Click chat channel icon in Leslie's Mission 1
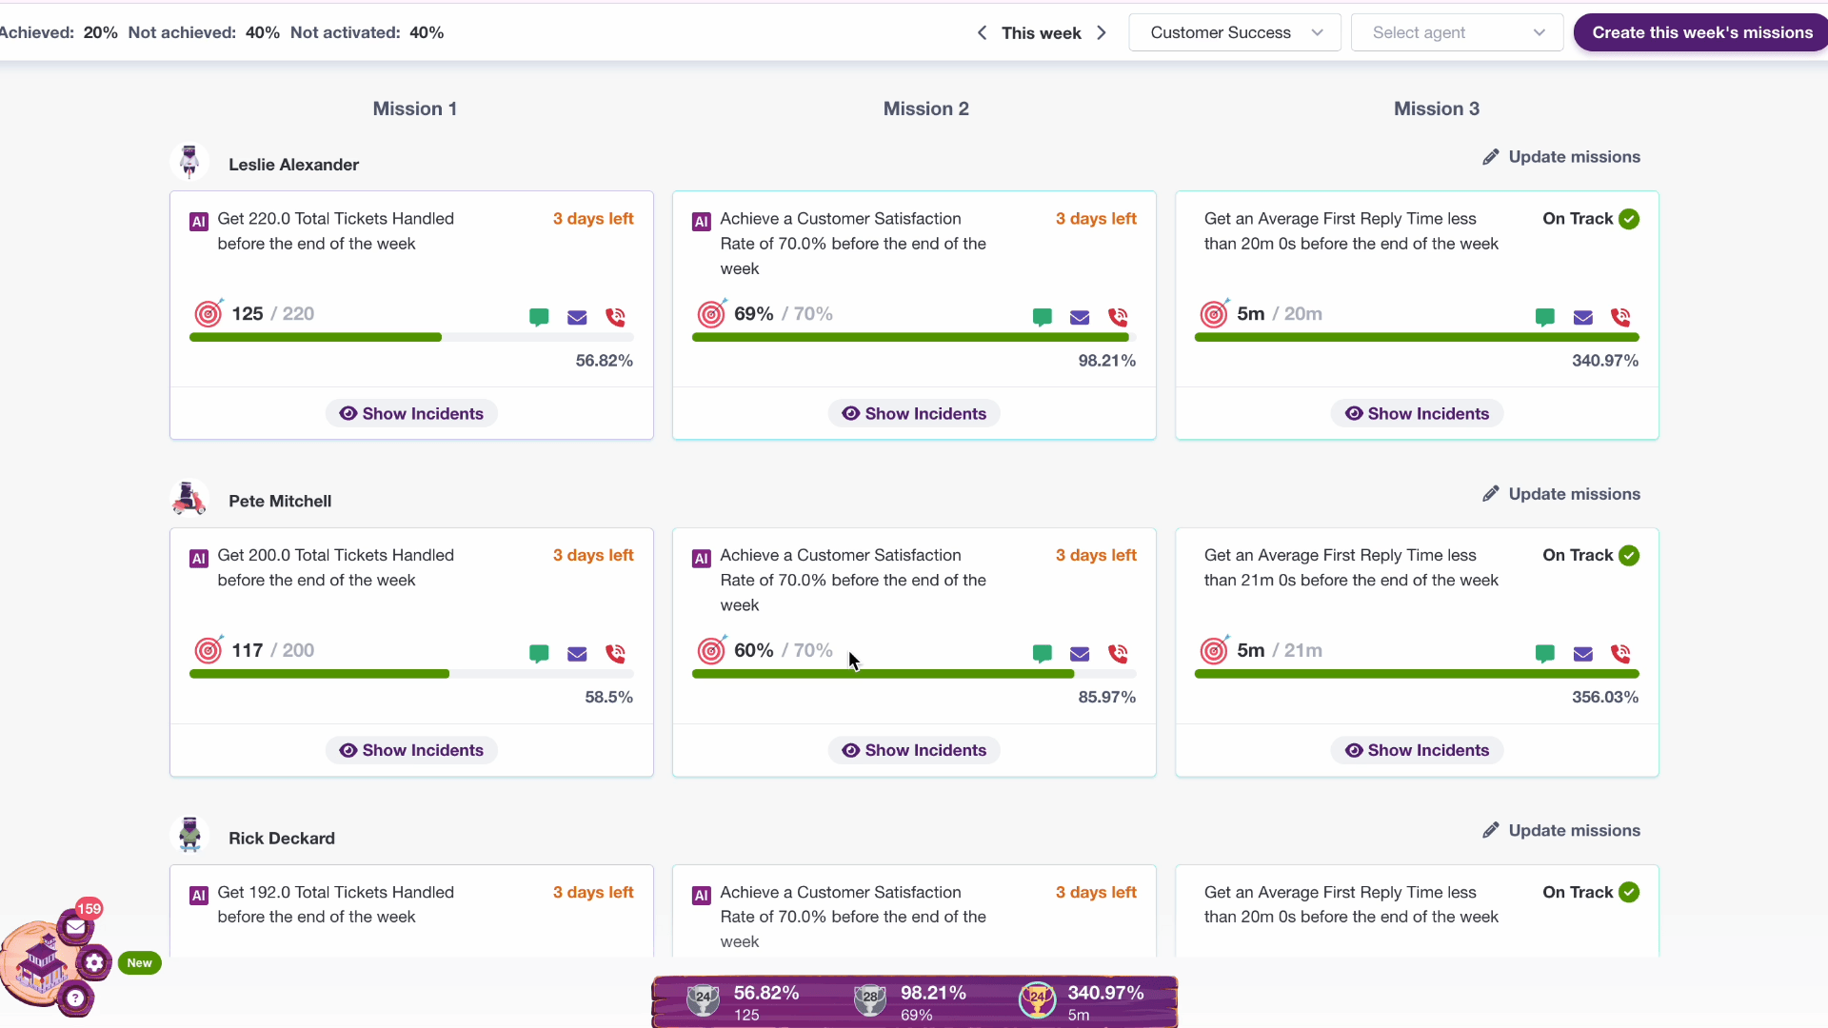Viewport: 1828px width, 1028px height. point(539,317)
